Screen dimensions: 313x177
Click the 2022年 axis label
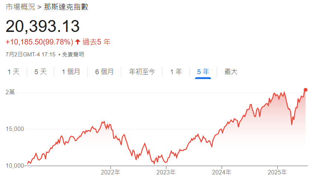(111, 172)
